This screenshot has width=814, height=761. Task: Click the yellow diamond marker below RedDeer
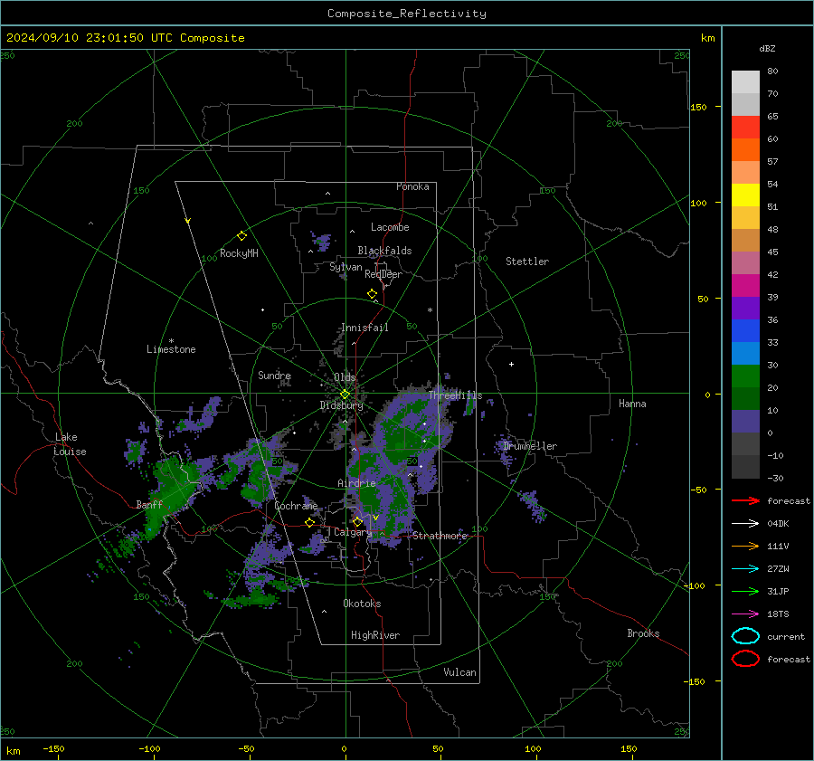point(372,294)
